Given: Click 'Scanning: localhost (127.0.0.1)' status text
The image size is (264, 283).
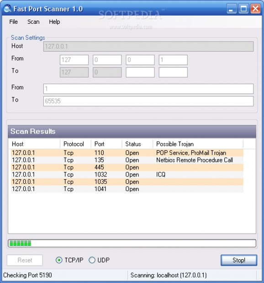Looking at the screenshot, I should [x=169, y=275].
